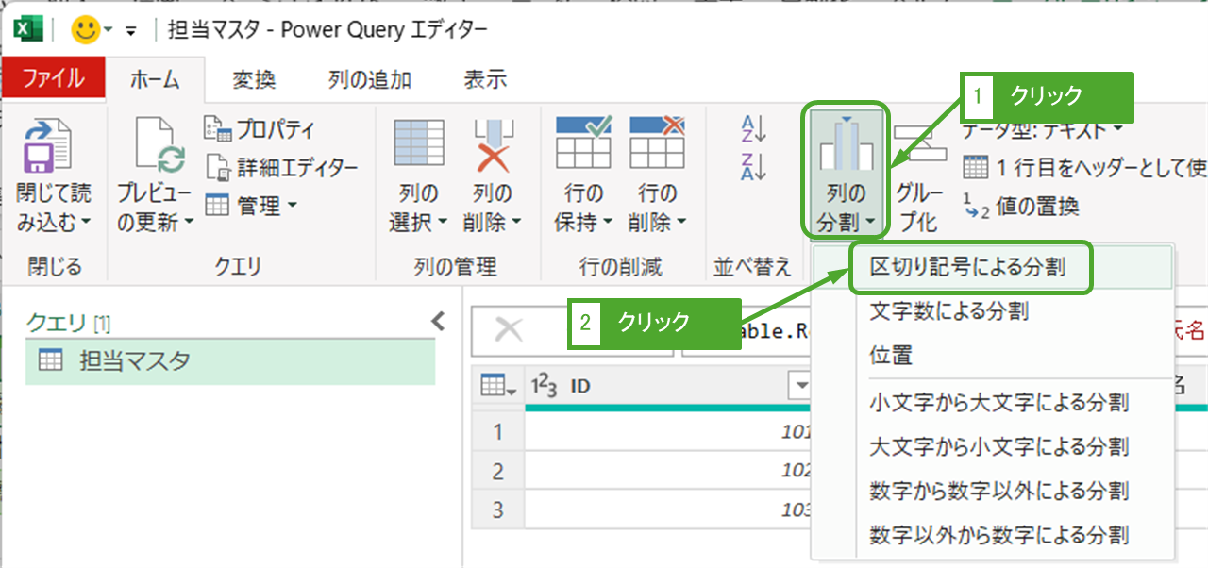
Task: Click the プレビューの更新 refresh icon
Action: click(154, 147)
